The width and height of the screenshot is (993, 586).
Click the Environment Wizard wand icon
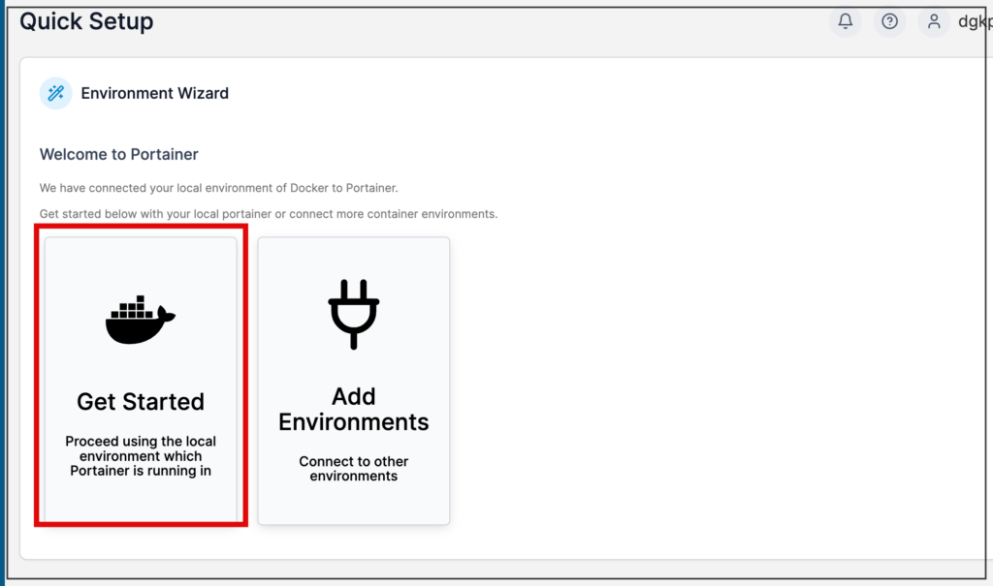55,93
